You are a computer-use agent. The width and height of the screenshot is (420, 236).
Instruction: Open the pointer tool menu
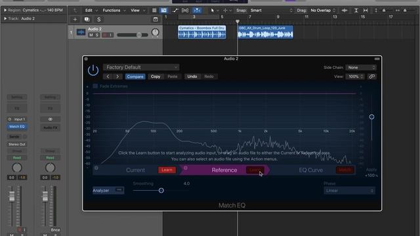(214, 10)
